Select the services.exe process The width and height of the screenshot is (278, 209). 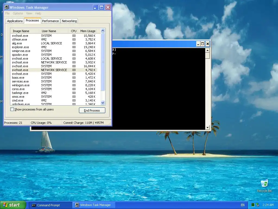pyautogui.click(x=54, y=81)
